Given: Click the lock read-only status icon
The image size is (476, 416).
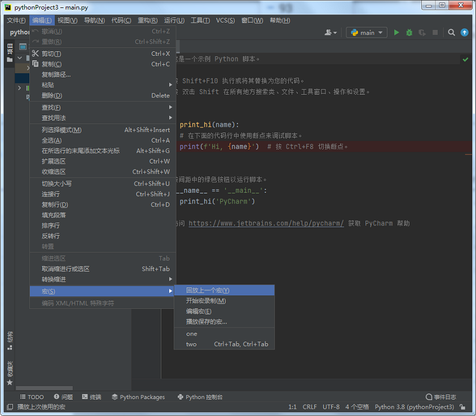Looking at the screenshot, I should (x=462, y=407).
